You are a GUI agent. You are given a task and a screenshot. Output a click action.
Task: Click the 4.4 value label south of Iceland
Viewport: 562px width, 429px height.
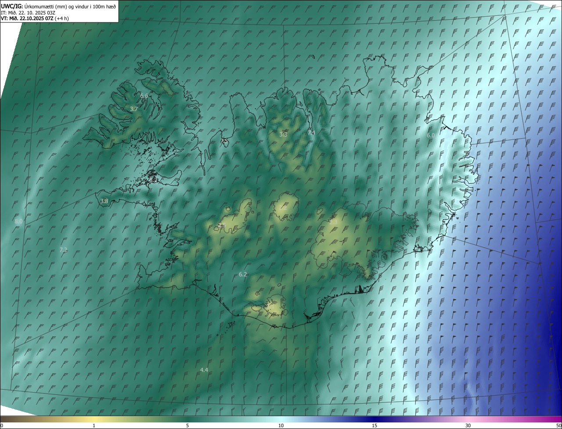pos(204,370)
